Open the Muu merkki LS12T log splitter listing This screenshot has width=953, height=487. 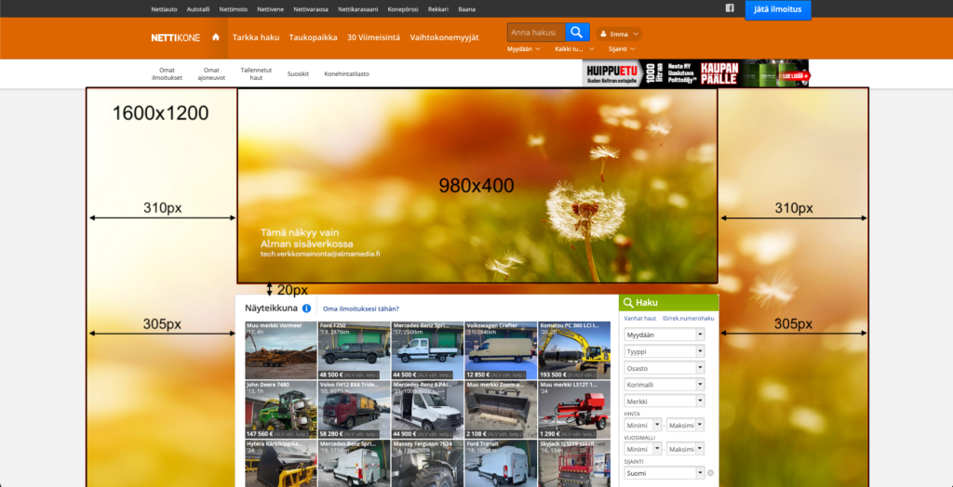click(x=573, y=409)
